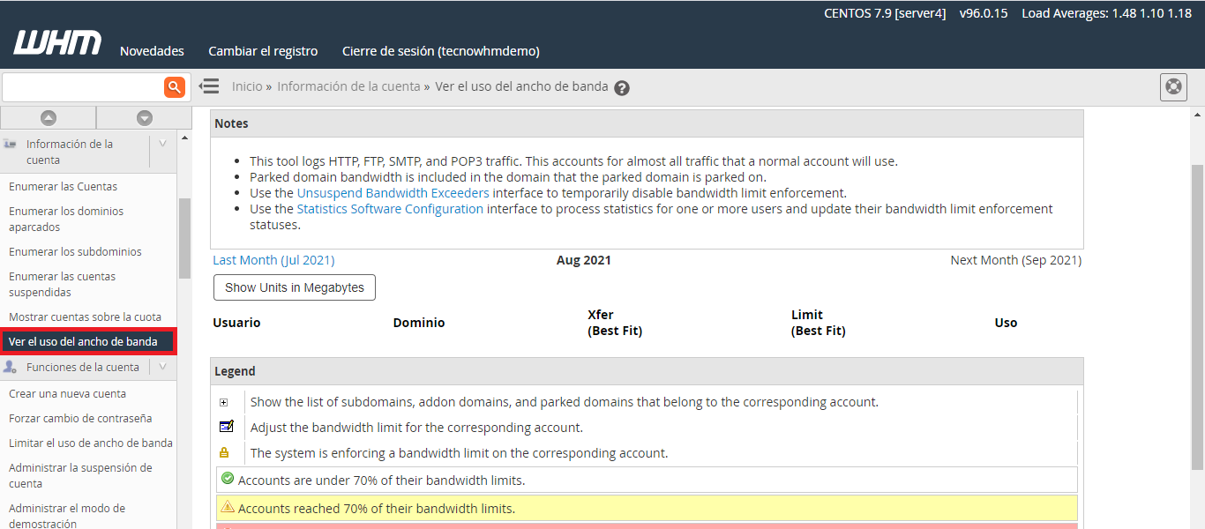Open Cambiar el registro menu item
Screen dimensions: 1205x529
click(263, 51)
